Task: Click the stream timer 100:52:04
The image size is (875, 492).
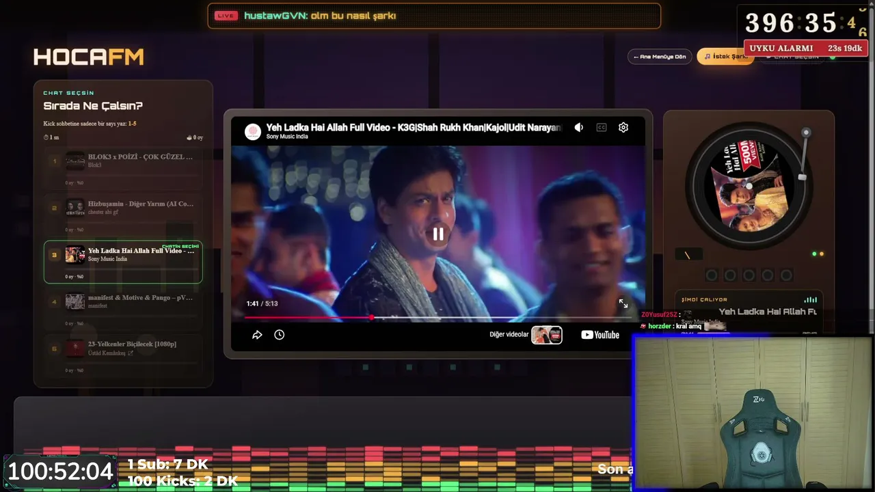Action: click(x=60, y=471)
